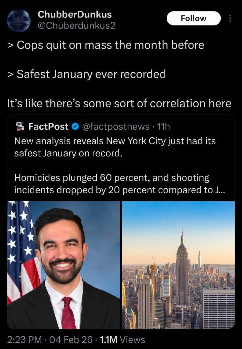Click the 2:23 PM post timestamp
Image resolution: width=242 pixels, height=349 pixels.
pos(24,340)
